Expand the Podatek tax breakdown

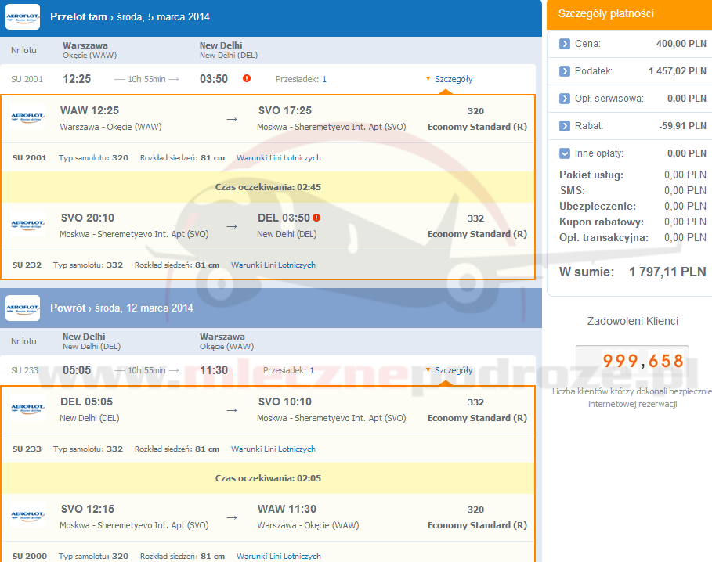pos(565,71)
